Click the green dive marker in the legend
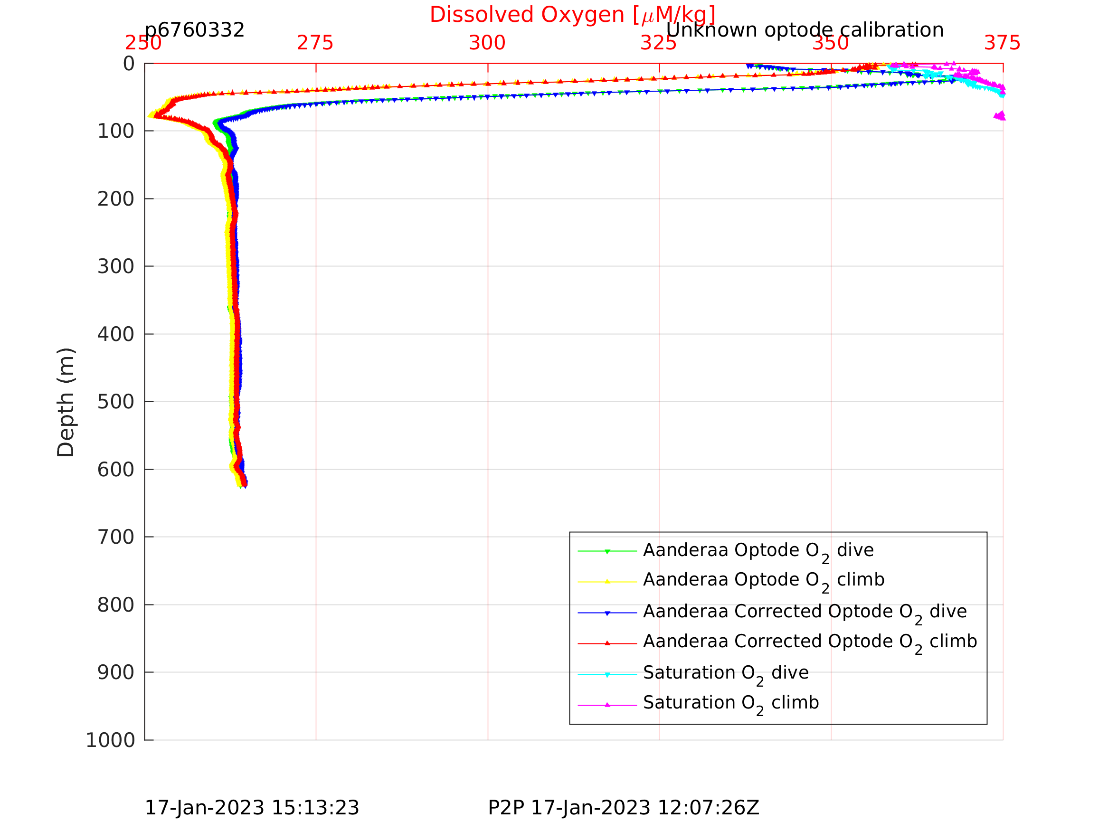 [x=607, y=551]
